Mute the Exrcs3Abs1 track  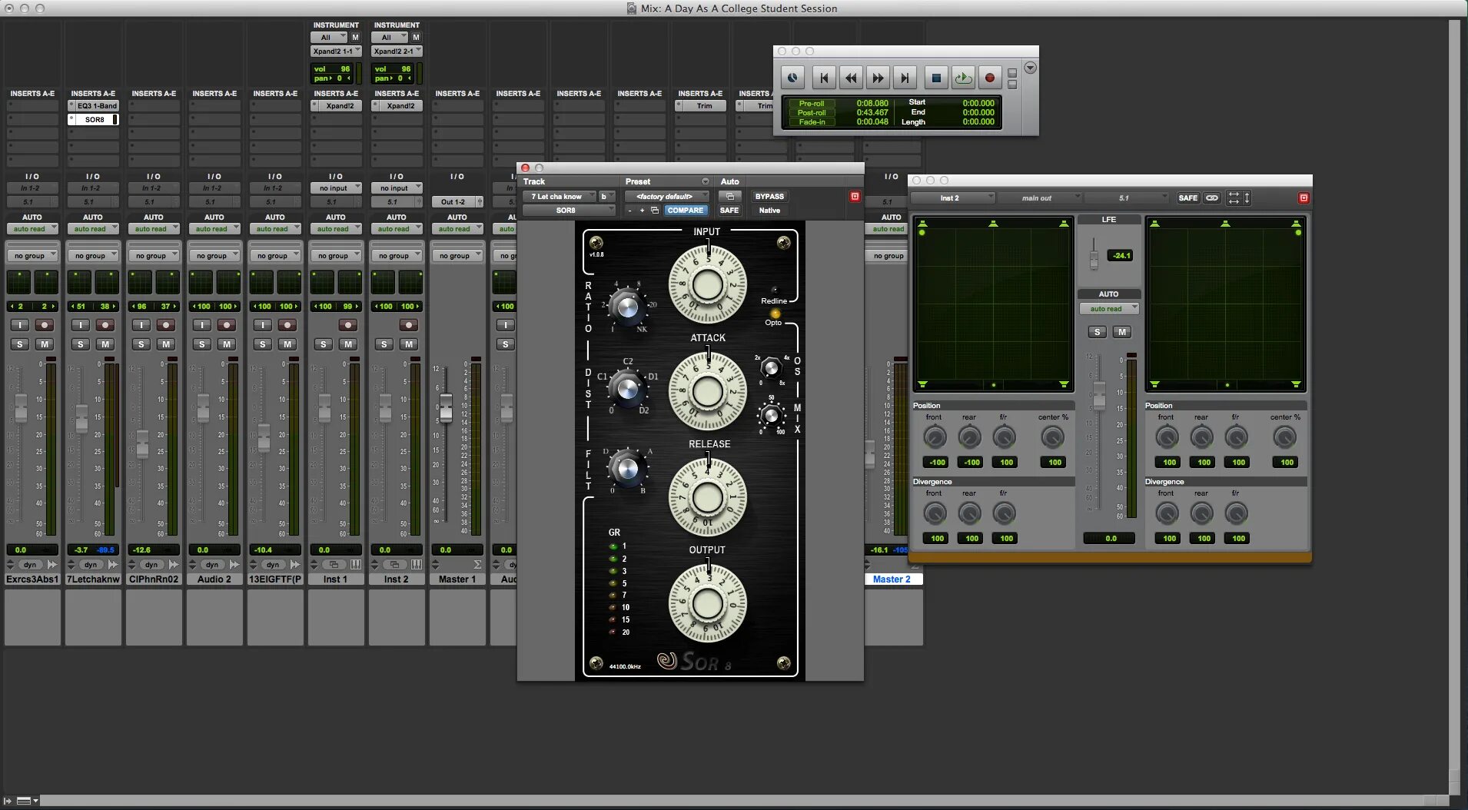[45, 344]
